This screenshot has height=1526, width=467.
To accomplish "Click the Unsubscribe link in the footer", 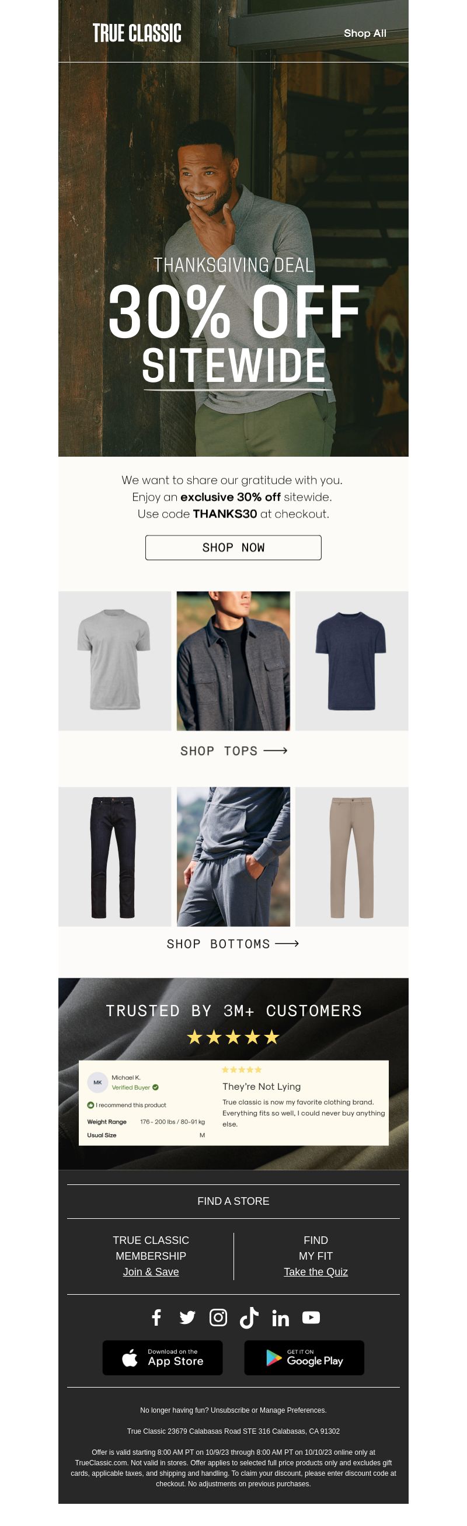I will (x=229, y=1410).
